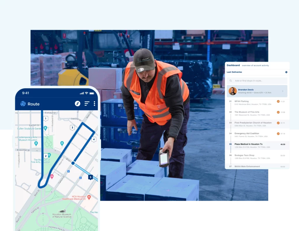
Task: Open the compass icon in the Route header
Action: [x=77, y=103]
